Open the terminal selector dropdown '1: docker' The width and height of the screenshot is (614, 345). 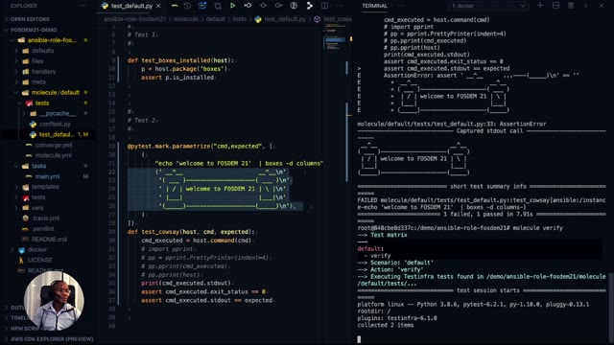click(487, 6)
